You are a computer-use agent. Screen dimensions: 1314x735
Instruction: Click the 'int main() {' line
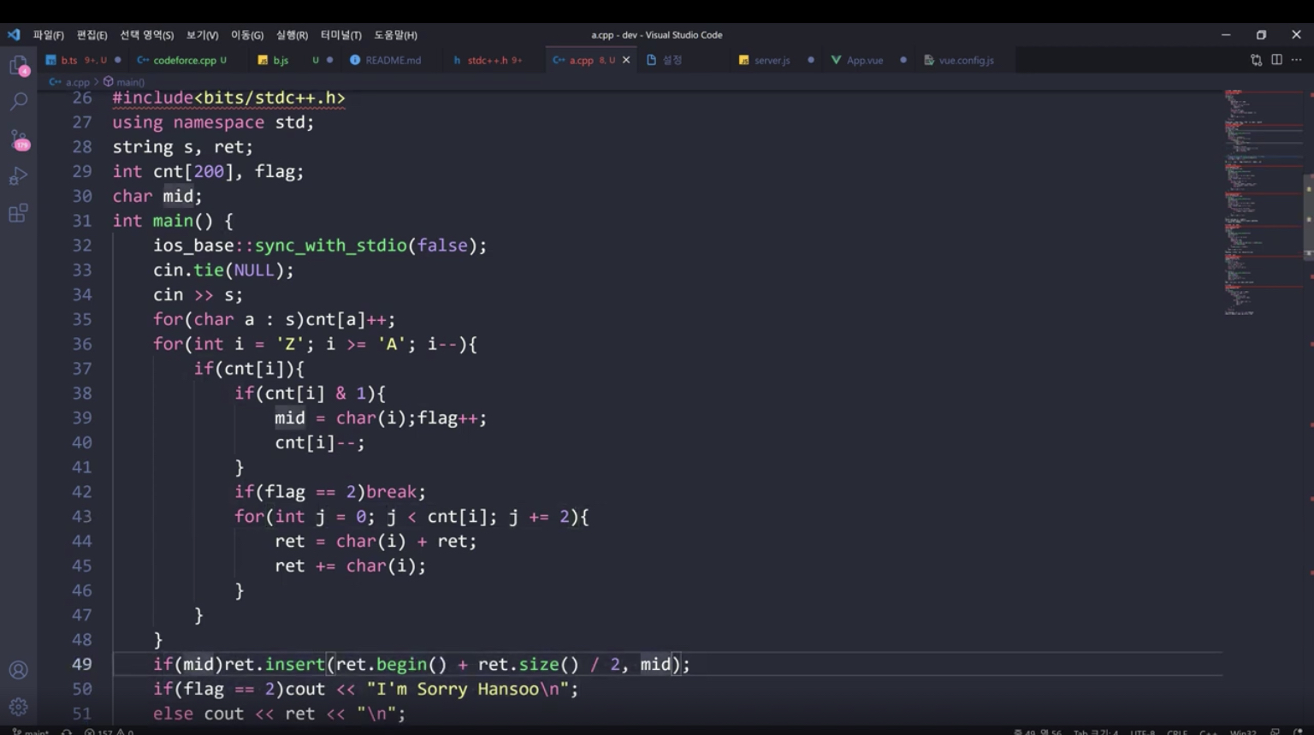[x=173, y=221]
